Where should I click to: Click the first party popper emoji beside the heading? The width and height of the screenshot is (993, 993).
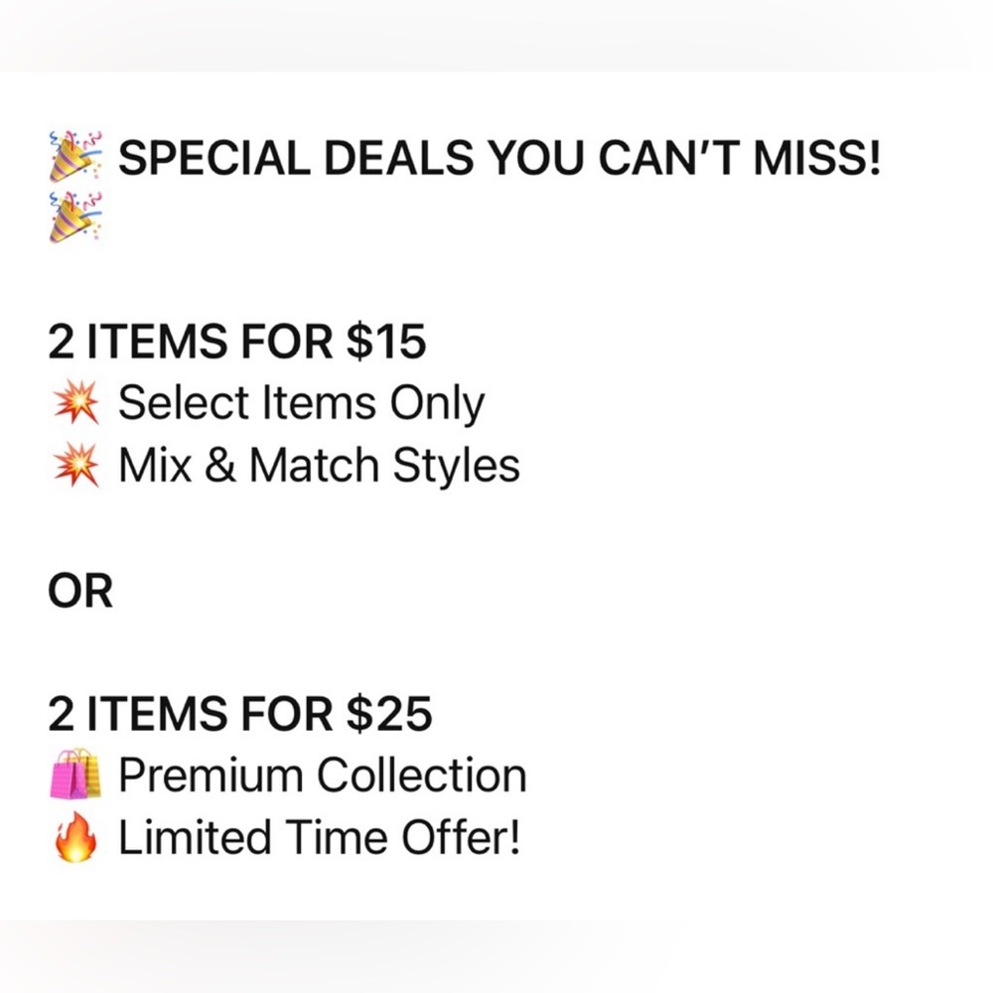click(74, 159)
